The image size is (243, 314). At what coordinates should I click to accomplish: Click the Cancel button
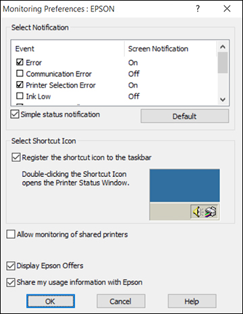point(121,301)
